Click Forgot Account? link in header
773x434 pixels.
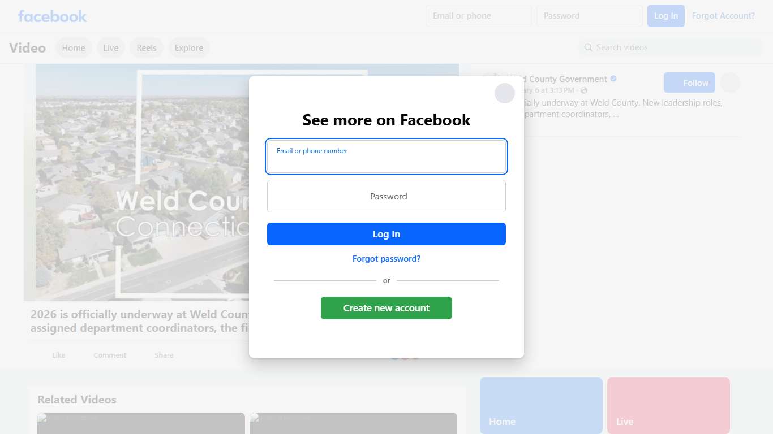723,16
